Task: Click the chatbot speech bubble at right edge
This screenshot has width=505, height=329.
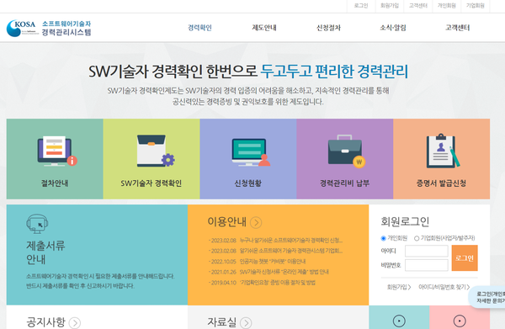Action: coord(487,297)
